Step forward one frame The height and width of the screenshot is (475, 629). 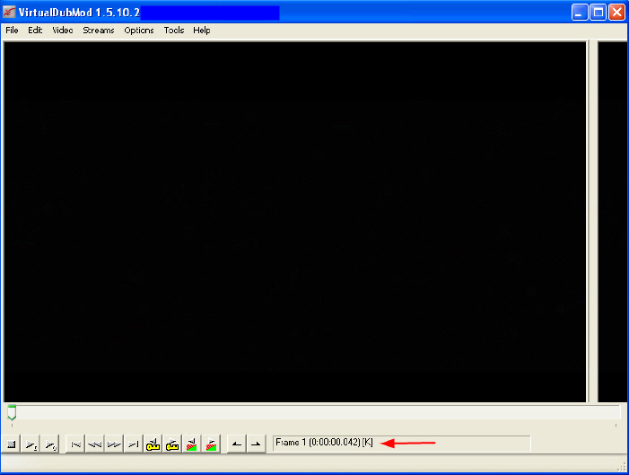114,444
